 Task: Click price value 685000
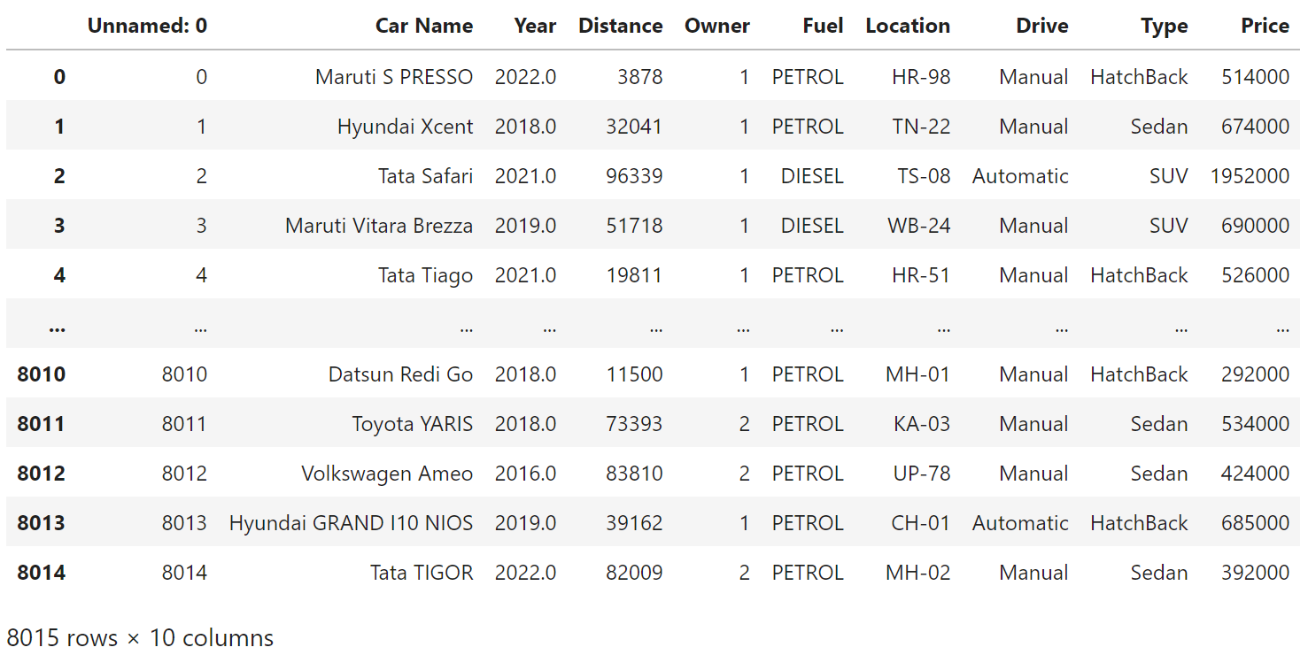click(1256, 523)
